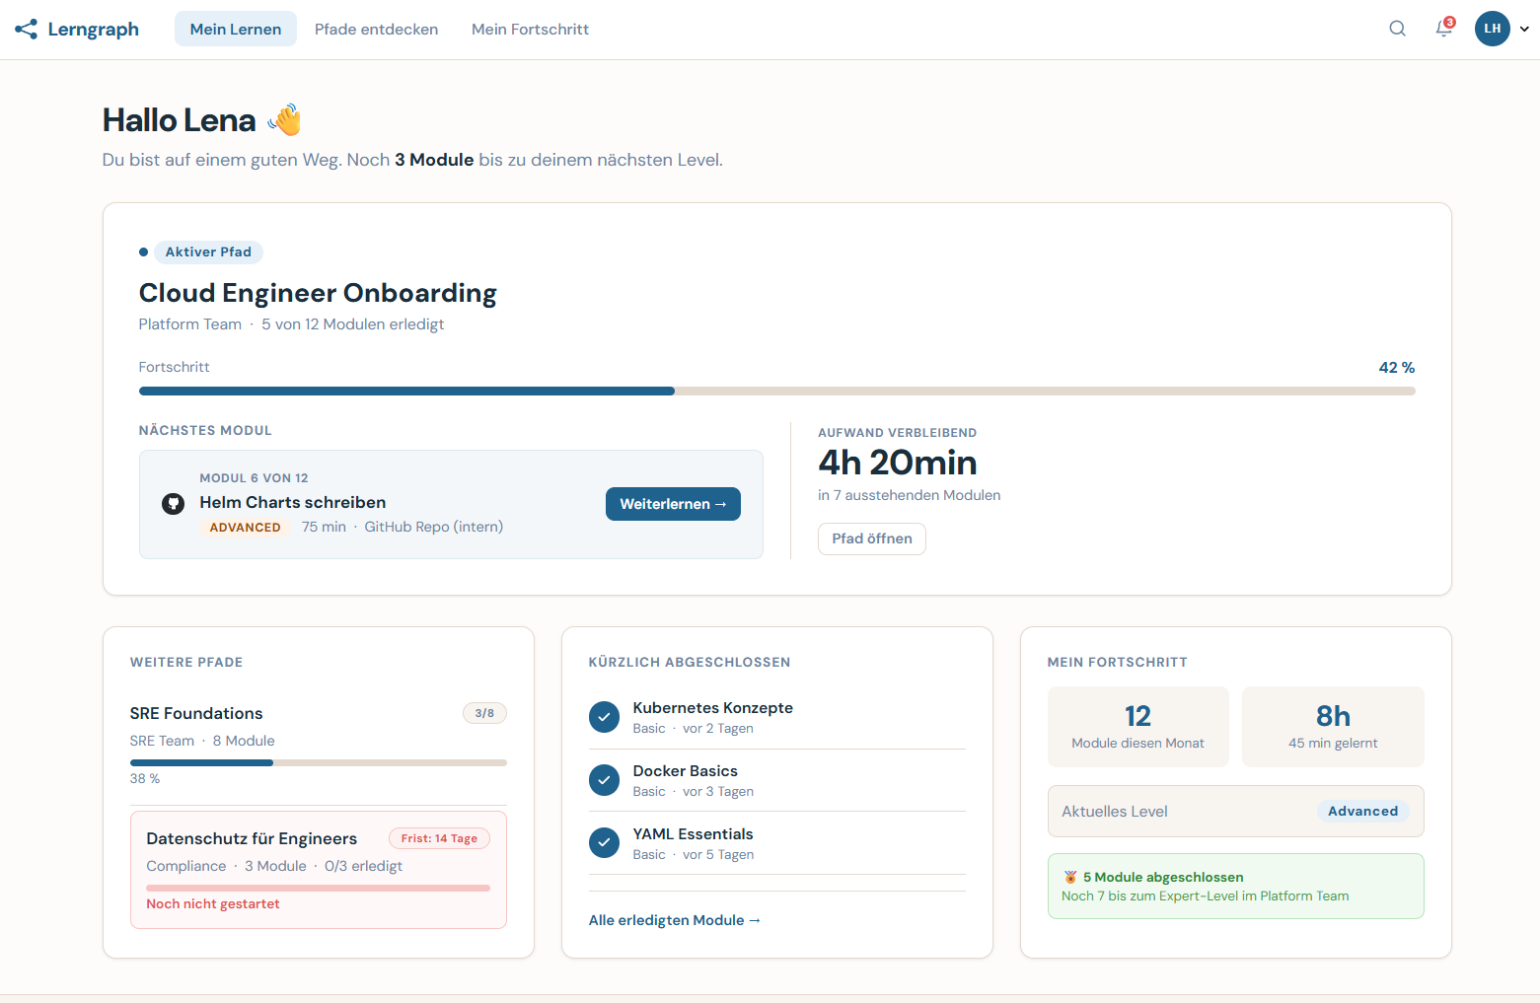Screen dimensions: 1540x1003
Task: Click the 4h 20min remaining effort
Action: (x=897, y=463)
